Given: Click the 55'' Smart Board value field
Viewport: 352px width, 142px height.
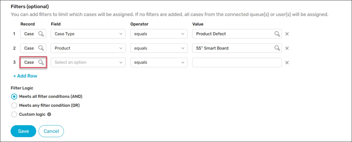Looking at the screenshot, I should point(237,48).
